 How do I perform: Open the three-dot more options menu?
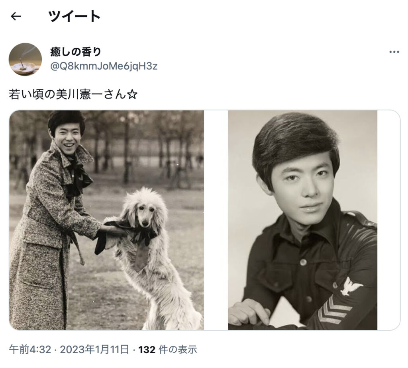[394, 52]
